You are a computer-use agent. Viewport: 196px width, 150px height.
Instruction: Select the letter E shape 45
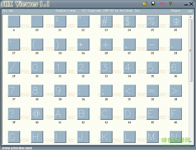pyautogui.click(x=153, y=114)
